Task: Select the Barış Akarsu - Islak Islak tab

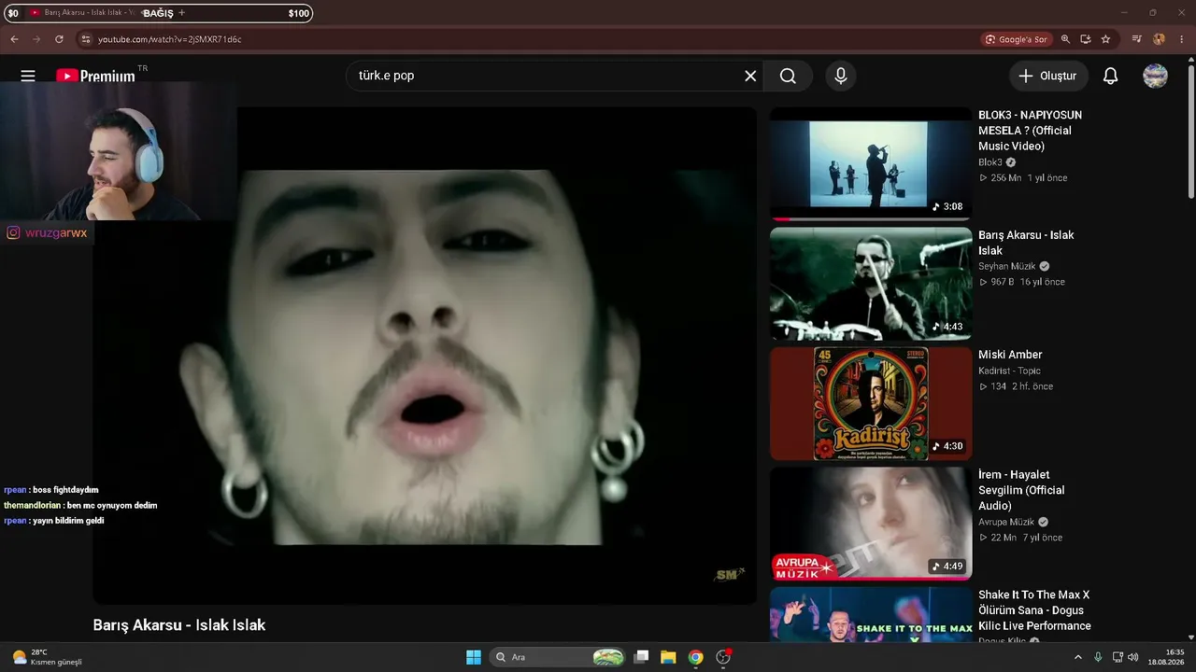Action: (84, 13)
